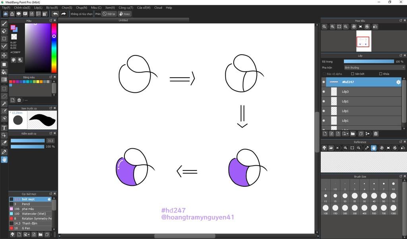The image size is (407, 239).
Task: Zoom out using the Navigator panel's minus magnifier
Action: point(345,27)
